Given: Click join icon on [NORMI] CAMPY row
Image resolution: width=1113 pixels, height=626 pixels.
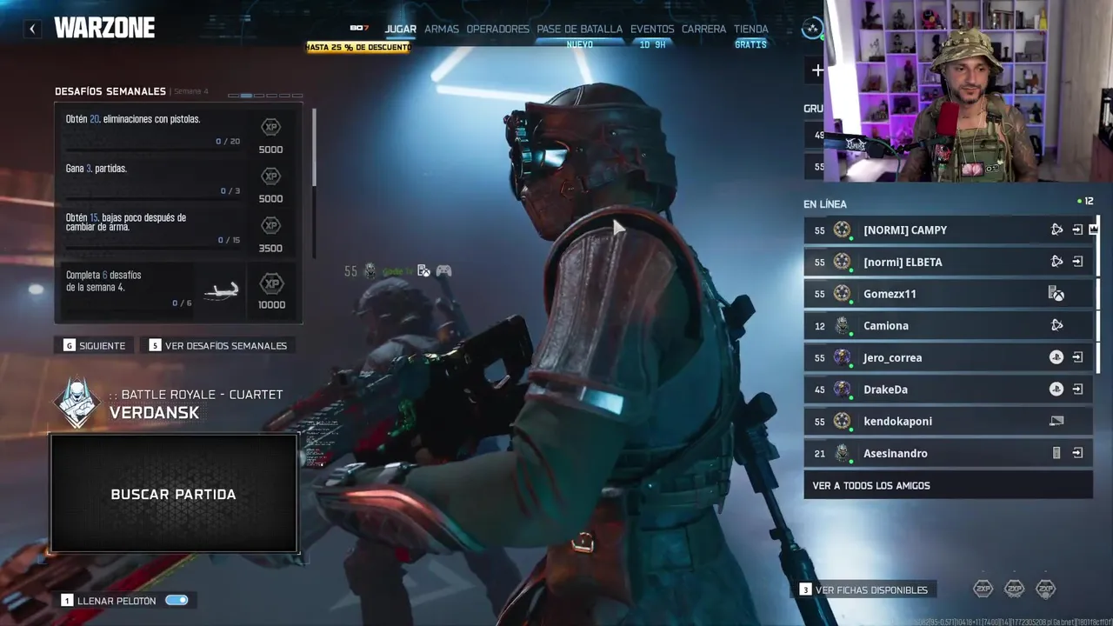Looking at the screenshot, I should (x=1077, y=230).
